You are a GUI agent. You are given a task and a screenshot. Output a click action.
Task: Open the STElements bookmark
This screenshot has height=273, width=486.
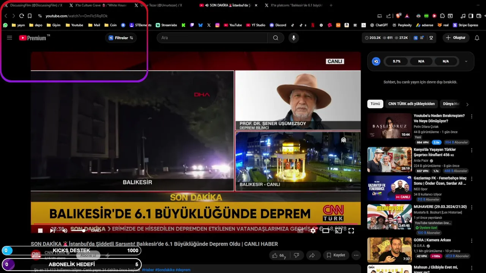[140, 25]
